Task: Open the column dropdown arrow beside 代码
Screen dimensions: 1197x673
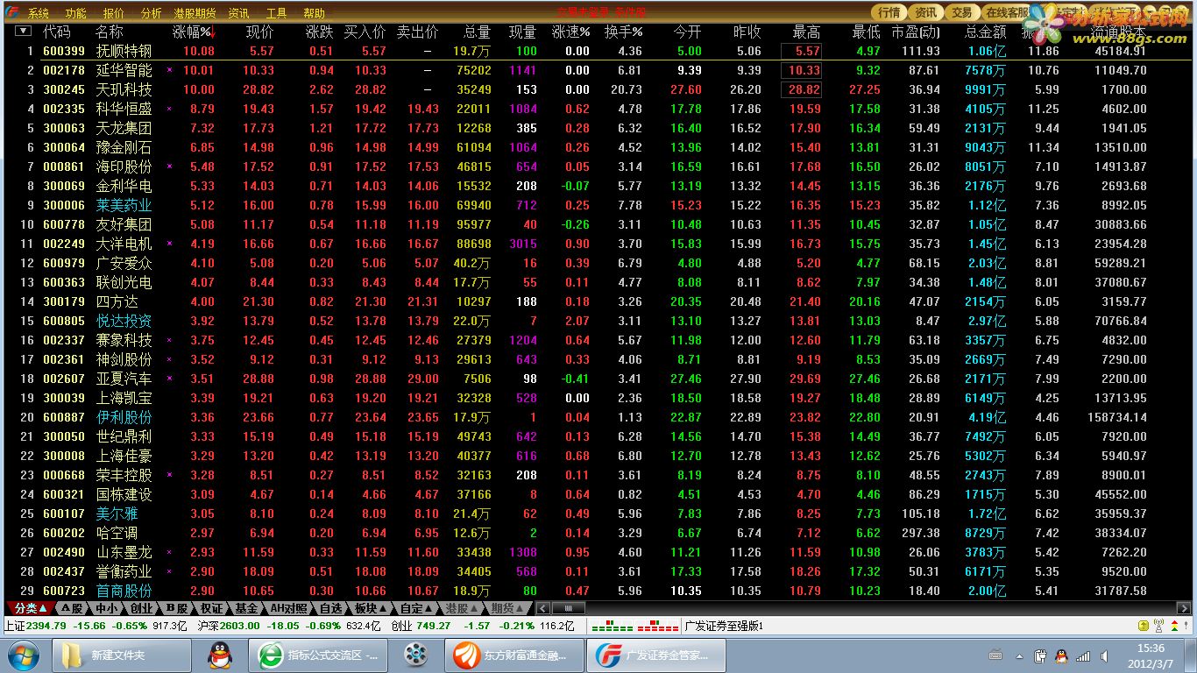Action: (x=22, y=32)
